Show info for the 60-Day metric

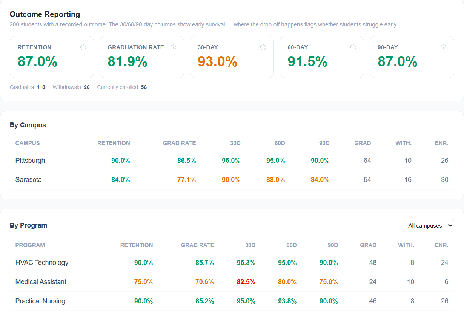coord(353,47)
